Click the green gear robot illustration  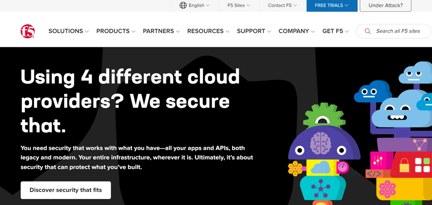tap(324, 115)
